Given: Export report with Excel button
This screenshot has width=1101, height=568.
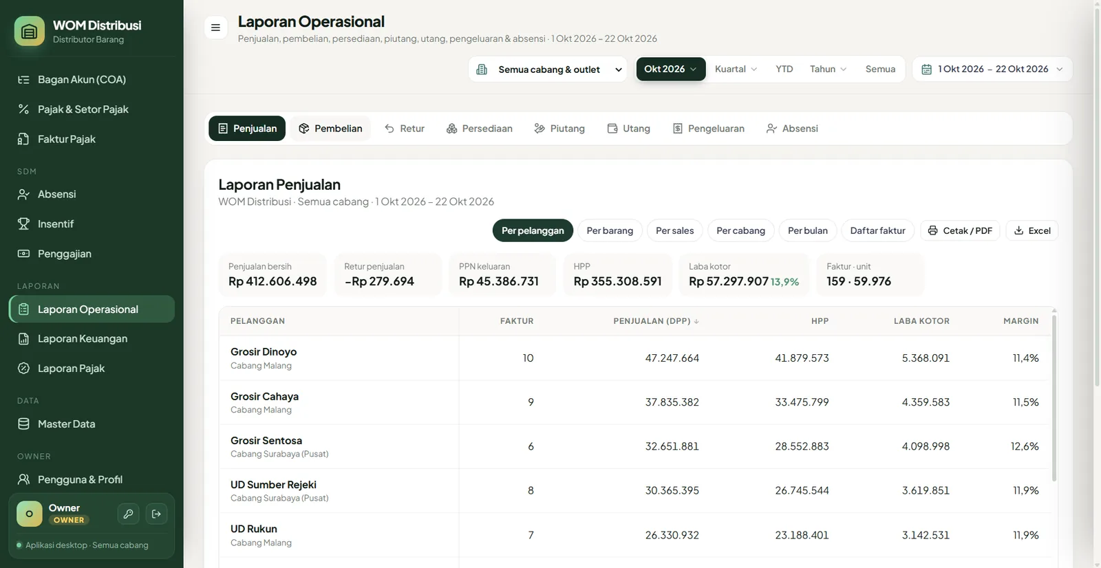Looking at the screenshot, I should [1032, 230].
